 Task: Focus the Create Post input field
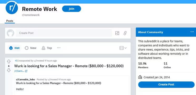pos(64,33)
